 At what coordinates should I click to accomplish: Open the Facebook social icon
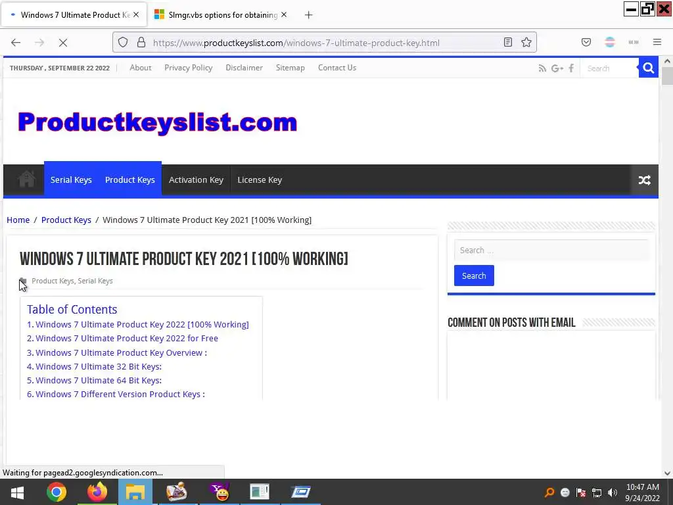pyautogui.click(x=571, y=68)
